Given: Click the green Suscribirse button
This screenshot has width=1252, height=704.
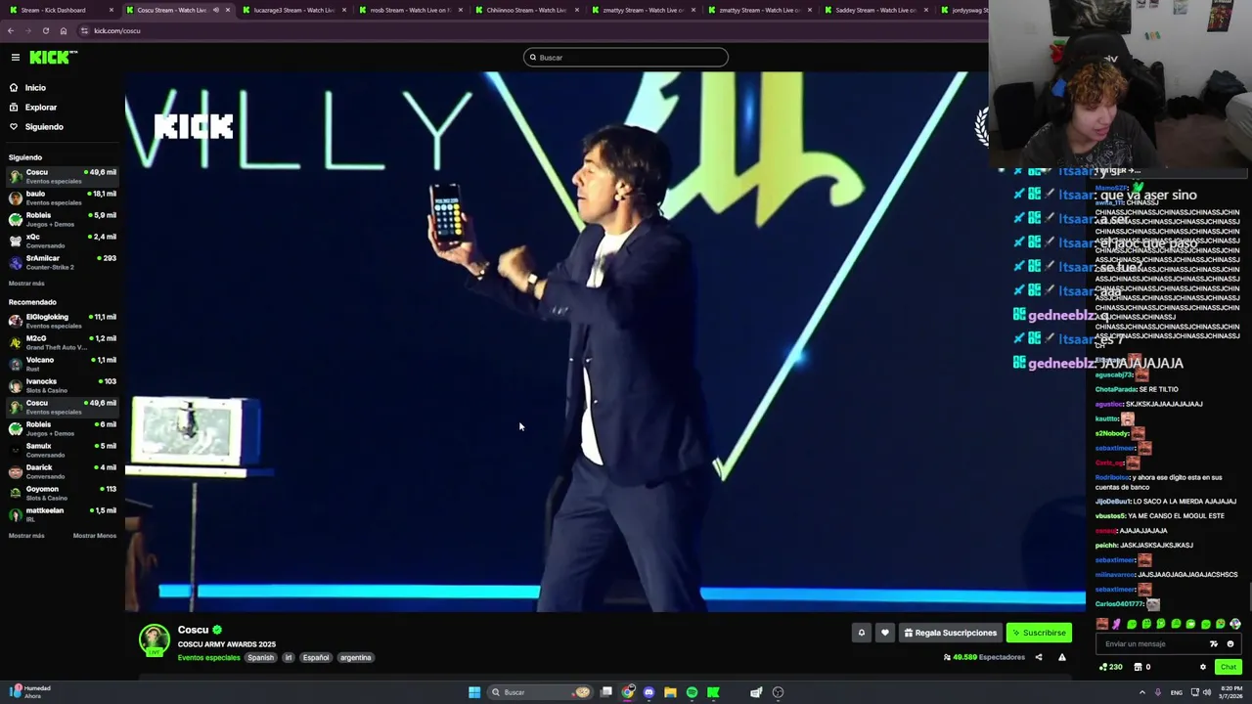Looking at the screenshot, I should tap(1039, 633).
